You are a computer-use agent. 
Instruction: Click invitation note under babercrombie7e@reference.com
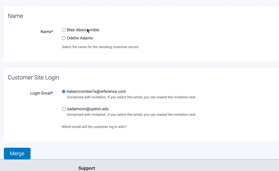tap(131, 97)
